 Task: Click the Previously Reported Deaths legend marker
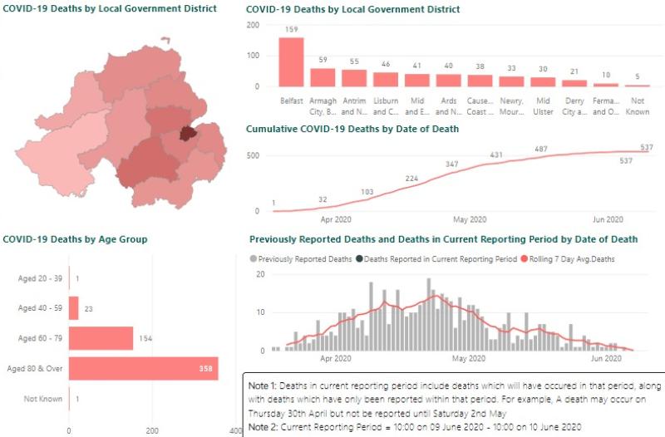[x=254, y=258]
